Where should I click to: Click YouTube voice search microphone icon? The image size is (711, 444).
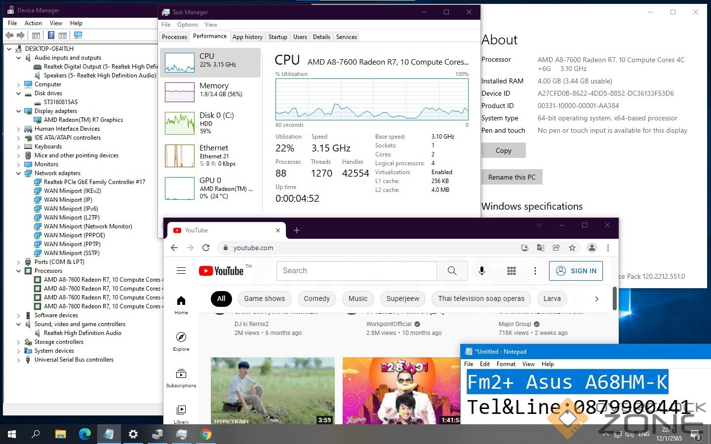tap(482, 271)
